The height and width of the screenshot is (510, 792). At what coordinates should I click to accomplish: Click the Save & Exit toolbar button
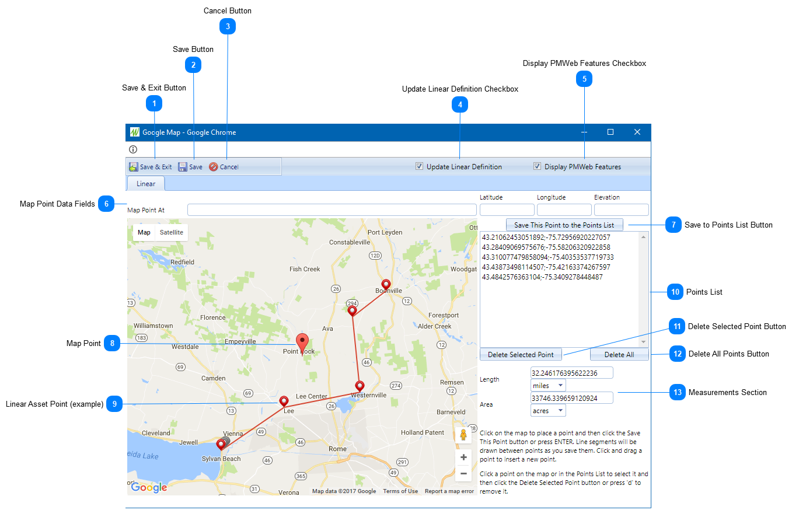[x=151, y=167]
